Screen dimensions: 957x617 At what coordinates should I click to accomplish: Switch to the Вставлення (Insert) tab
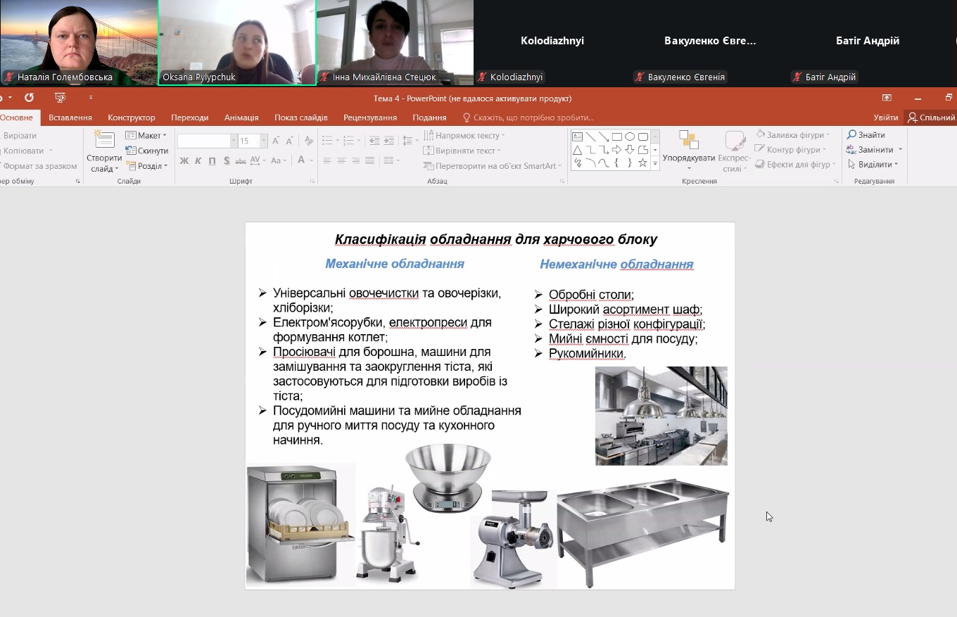70,117
